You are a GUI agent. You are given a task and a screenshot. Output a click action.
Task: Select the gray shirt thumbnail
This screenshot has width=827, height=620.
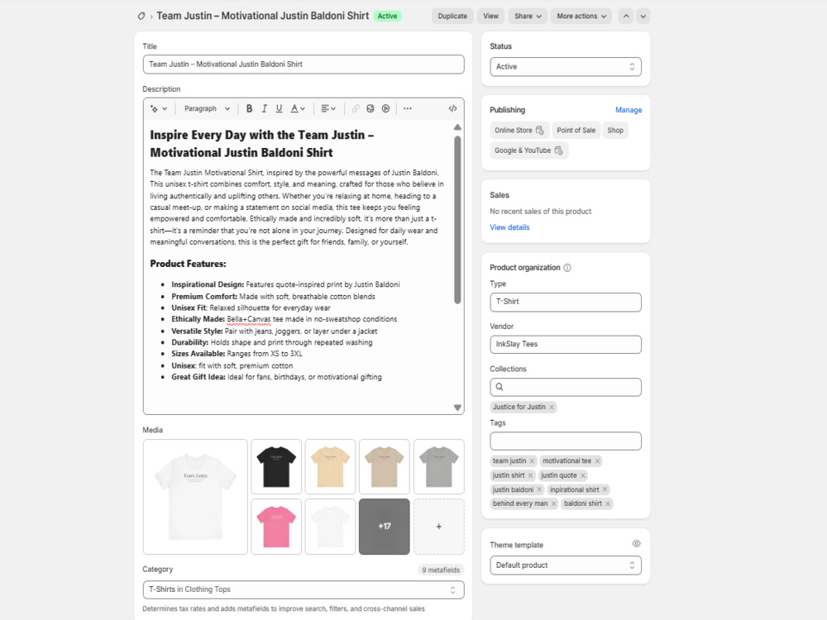(439, 466)
